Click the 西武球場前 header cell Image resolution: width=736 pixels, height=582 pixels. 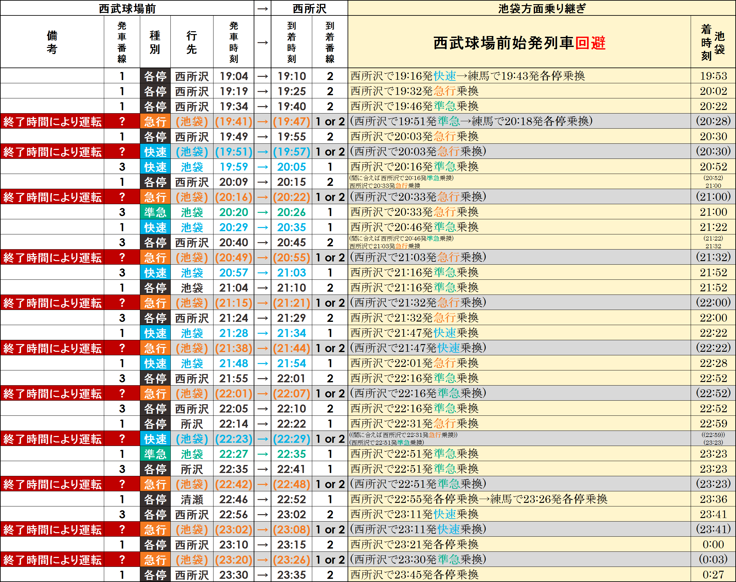pyautogui.click(x=127, y=8)
